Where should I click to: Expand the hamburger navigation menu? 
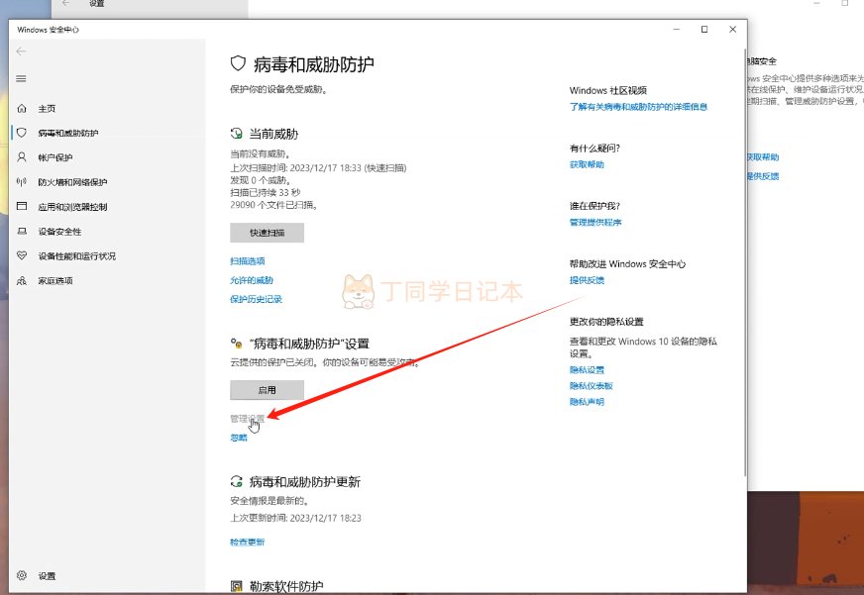pos(22,78)
